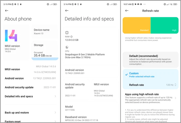
Task: Tap Wi-Fi icon in Refresh rate status bar
Action: (x=171, y=4)
